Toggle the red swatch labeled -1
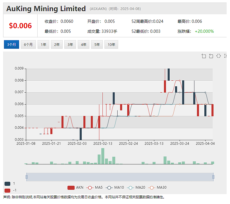The width and height of the screenshot is (230, 204). point(7,191)
